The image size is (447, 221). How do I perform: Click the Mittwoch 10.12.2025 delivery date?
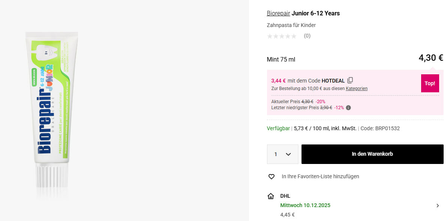tap(305, 205)
